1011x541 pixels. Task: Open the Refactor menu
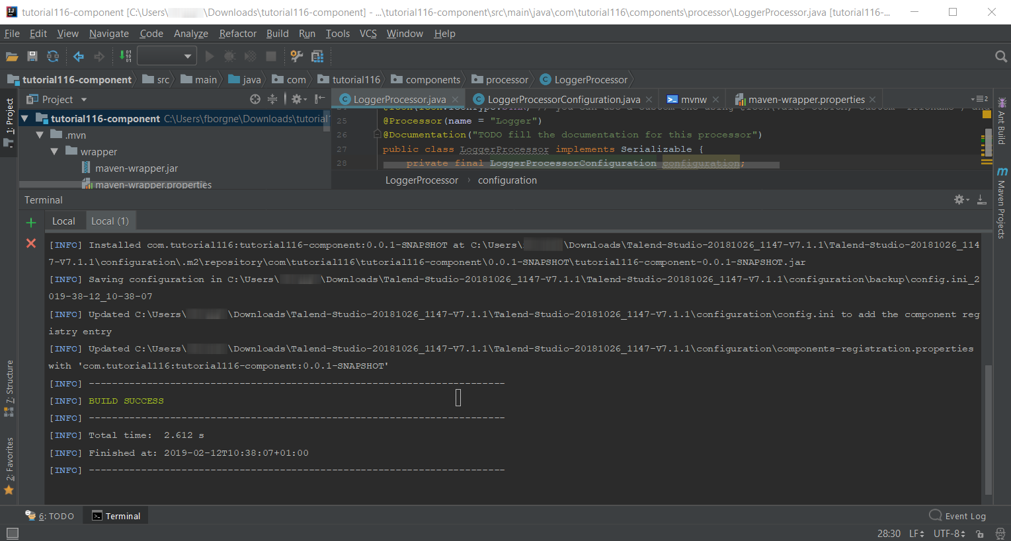pos(237,34)
